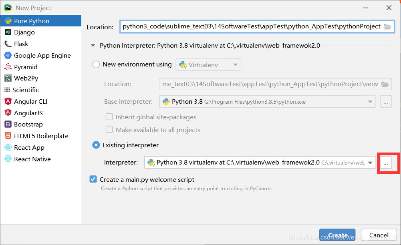Click the venv Location path field
The height and width of the screenshot is (245, 401).
point(275,84)
